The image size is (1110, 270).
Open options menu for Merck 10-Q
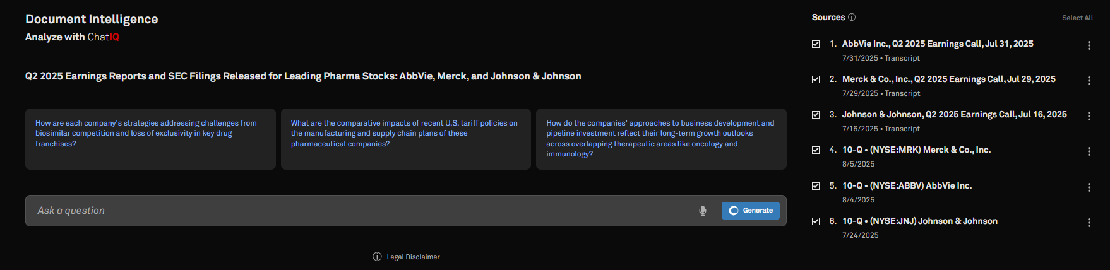[x=1089, y=151]
